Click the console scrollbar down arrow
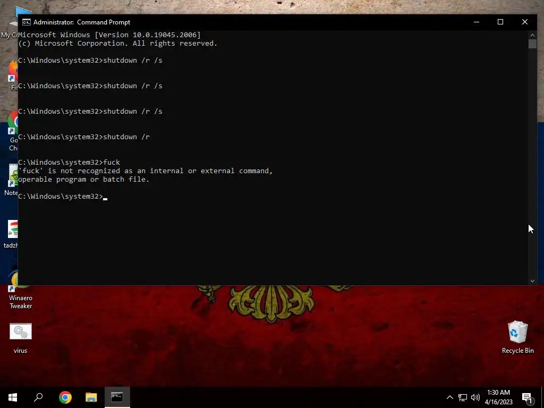The image size is (544, 408). point(532,281)
